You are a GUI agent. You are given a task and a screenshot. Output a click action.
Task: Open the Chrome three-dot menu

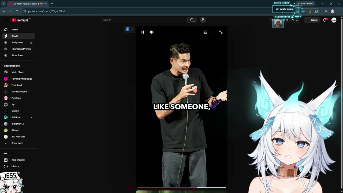(339, 11)
